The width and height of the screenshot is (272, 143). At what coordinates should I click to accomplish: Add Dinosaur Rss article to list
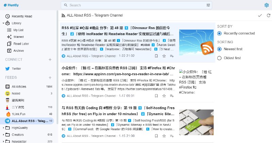coord(172,56)
